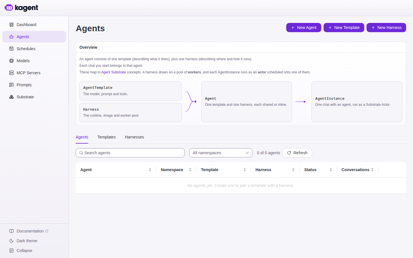The image size is (413, 258).
Task: Click the Models chip icon
Action: click(x=11, y=61)
